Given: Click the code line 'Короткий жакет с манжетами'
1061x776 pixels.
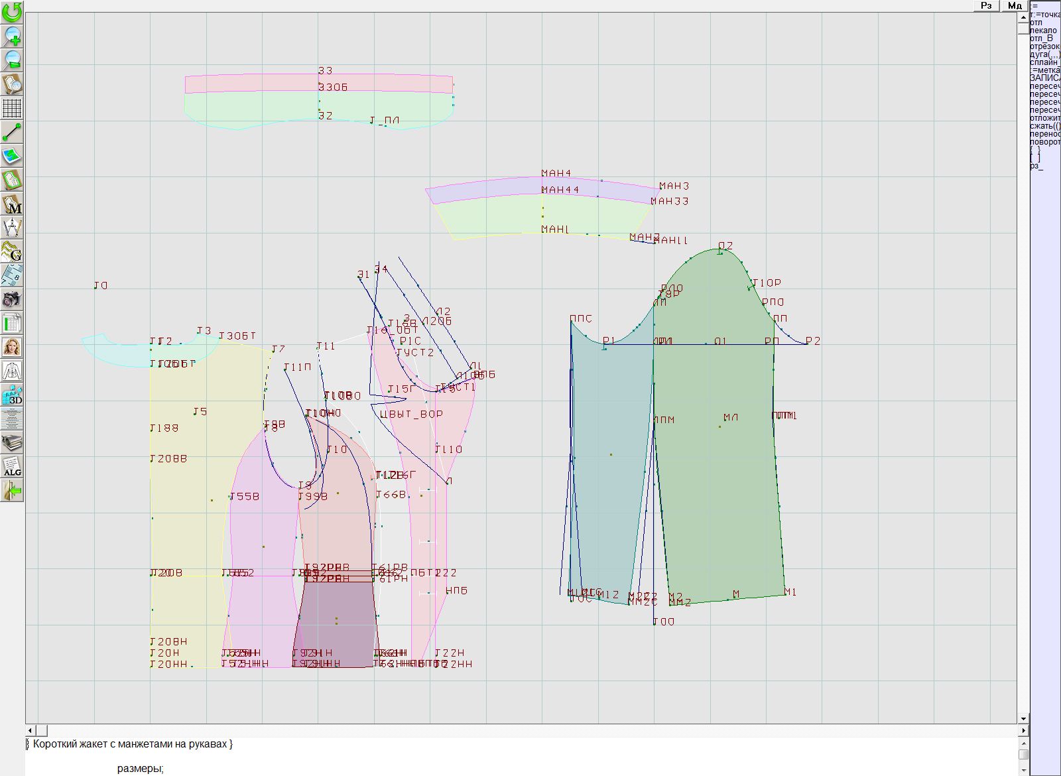Looking at the screenshot, I should pos(133,744).
